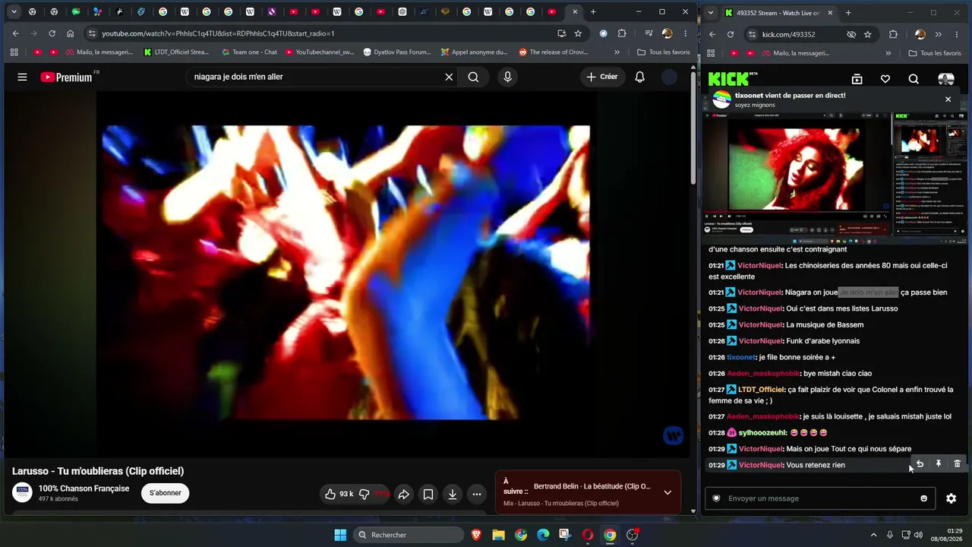Click the YouTube page vertical scrollbar
The width and height of the screenshot is (972, 547).
pos(693,127)
